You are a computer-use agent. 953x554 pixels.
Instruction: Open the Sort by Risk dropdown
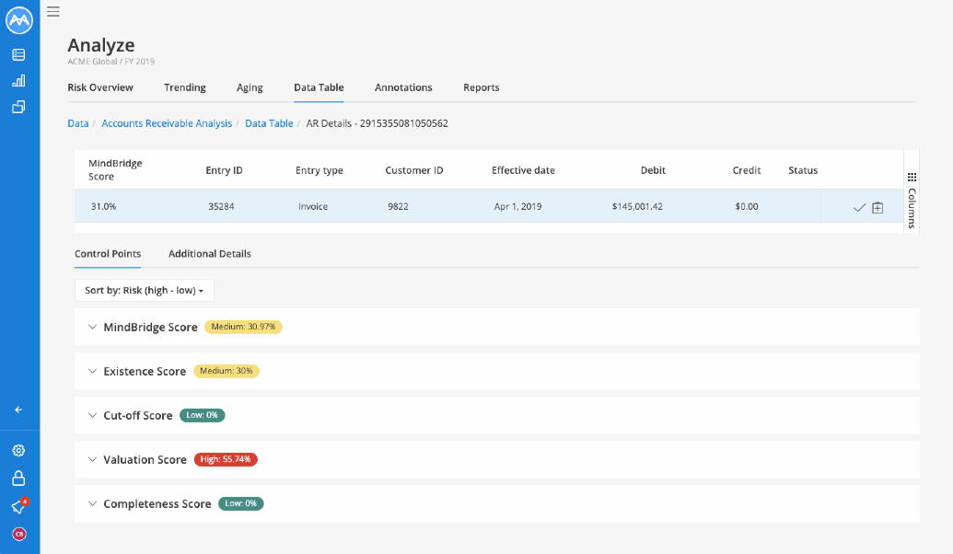144,291
